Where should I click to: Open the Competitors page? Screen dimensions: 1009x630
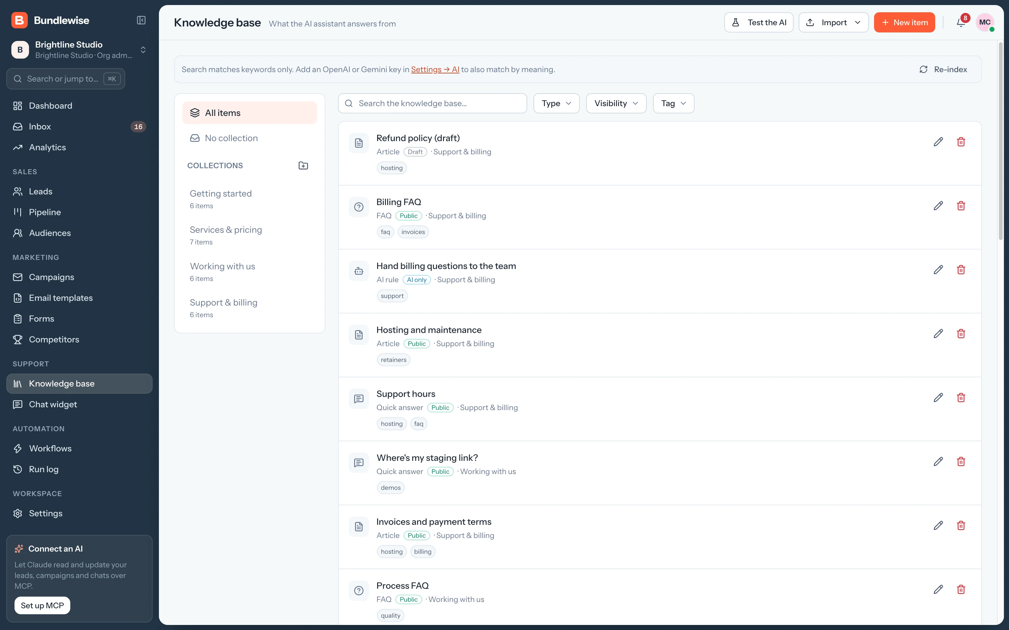(79, 340)
